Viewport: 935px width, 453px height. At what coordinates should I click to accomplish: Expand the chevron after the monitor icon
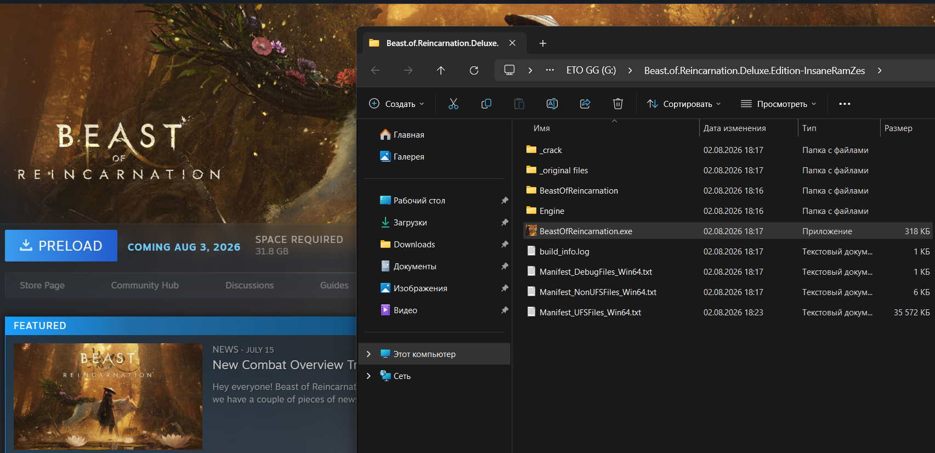point(530,70)
